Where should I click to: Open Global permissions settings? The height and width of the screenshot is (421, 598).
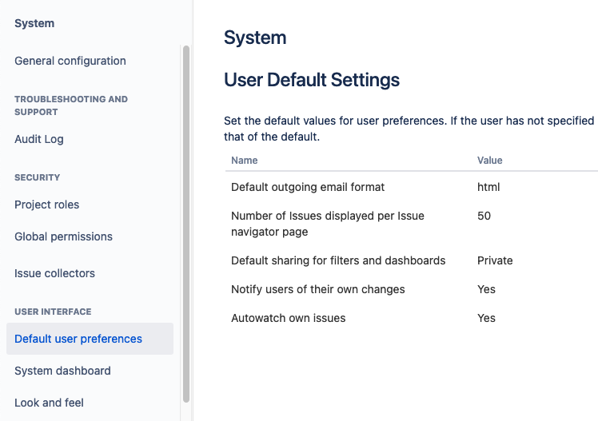[63, 236]
